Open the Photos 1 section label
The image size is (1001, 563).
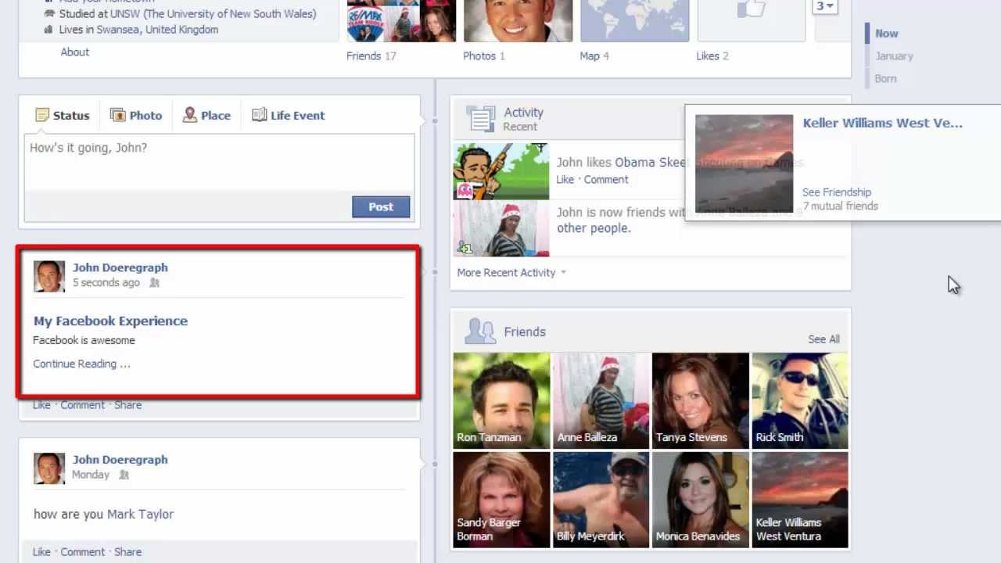click(x=484, y=56)
